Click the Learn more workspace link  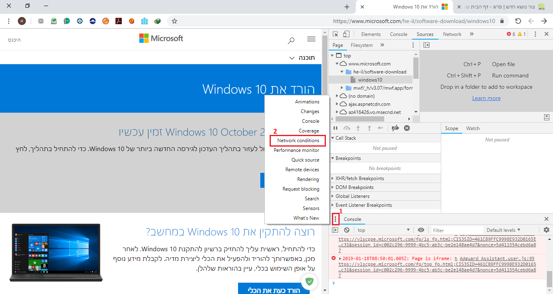tap(486, 98)
